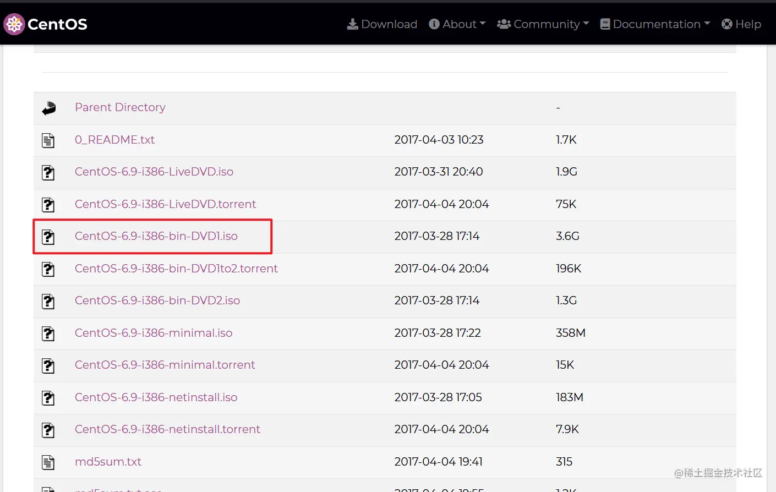Download the CentOS-6.9-i386-LiveDVD.torrent file

tap(166, 204)
